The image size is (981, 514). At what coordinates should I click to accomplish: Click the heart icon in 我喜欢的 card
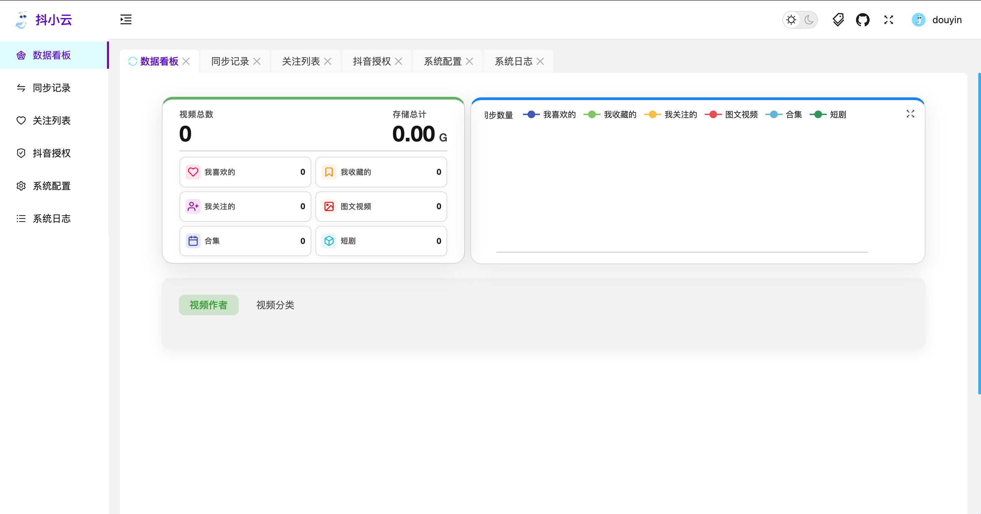193,172
